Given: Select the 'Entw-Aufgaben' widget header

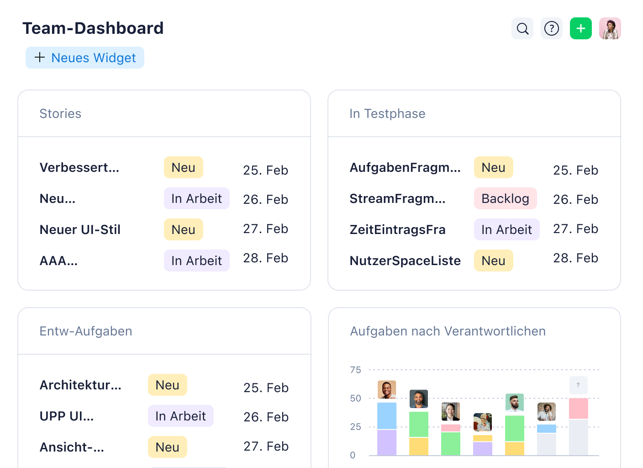Looking at the screenshot, I should pos(86,331).
